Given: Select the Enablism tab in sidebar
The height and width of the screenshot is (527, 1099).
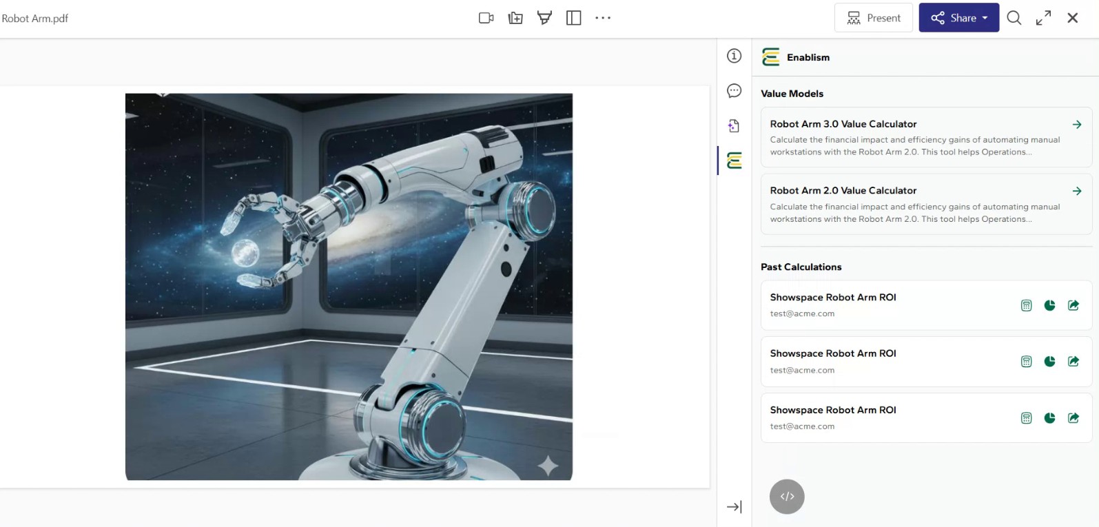Looking at the screenshot, I should 735,161.
